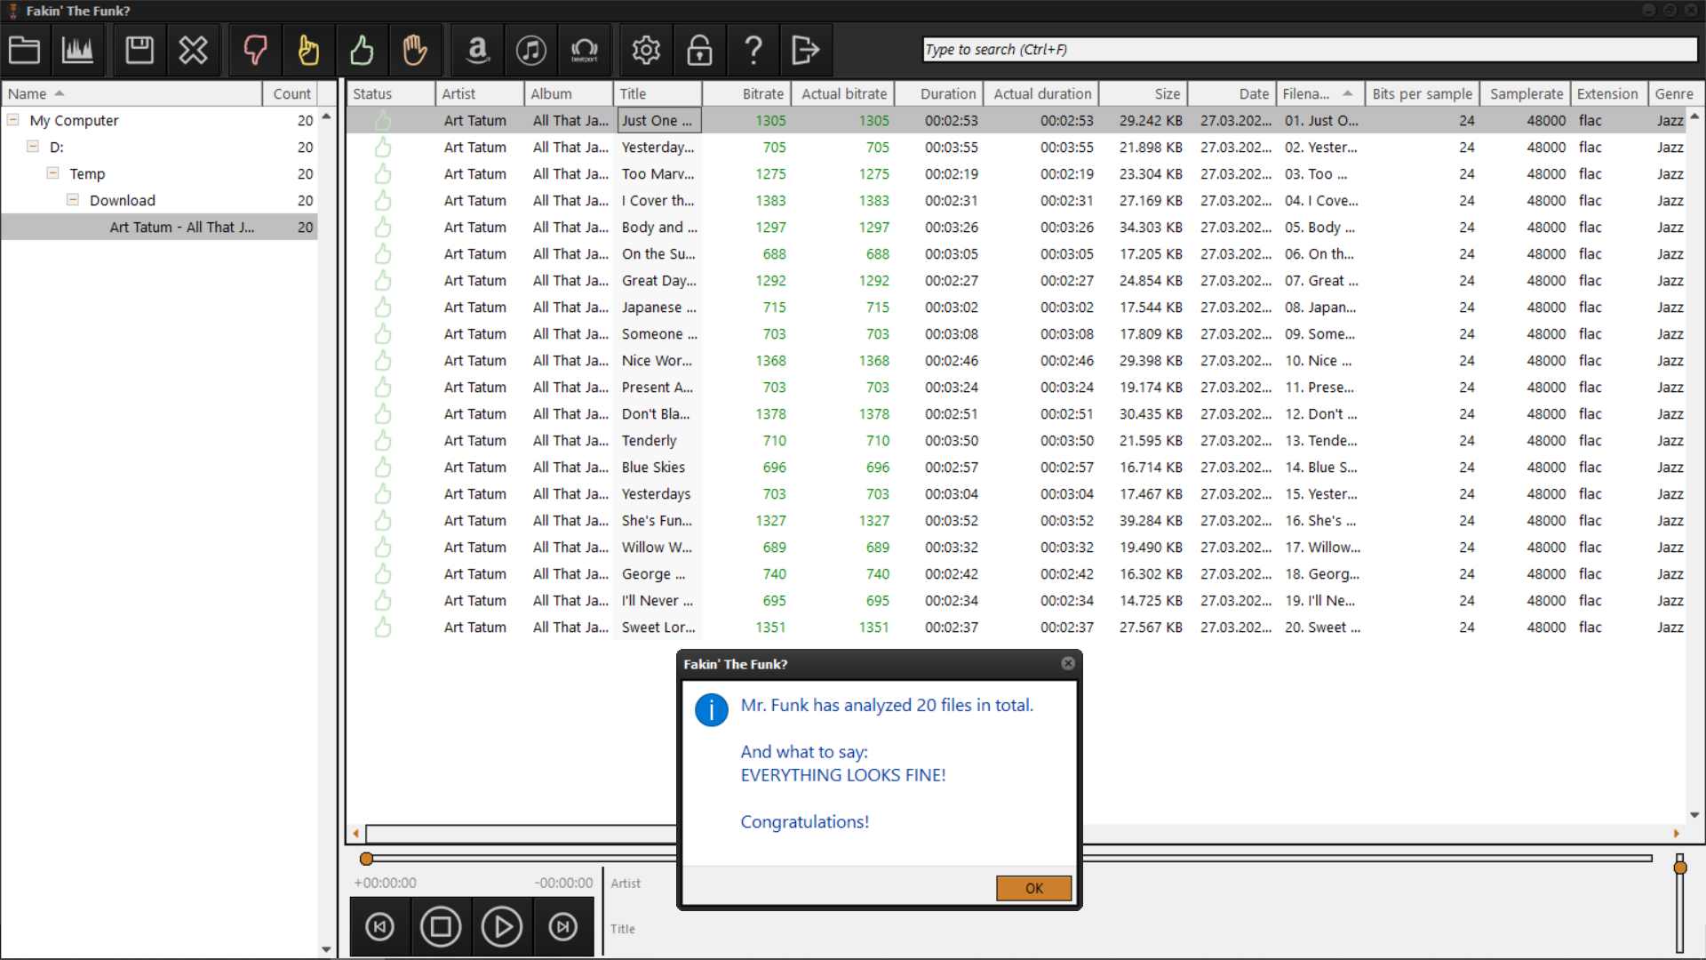
Task: Click the playback position slider handle
Action: pyautogui.click(x=366, y=859)
